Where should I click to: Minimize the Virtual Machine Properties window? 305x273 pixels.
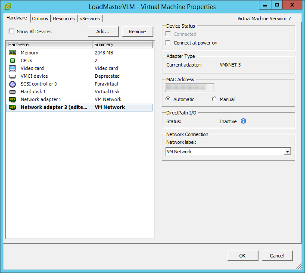click(x=265, y=5)
